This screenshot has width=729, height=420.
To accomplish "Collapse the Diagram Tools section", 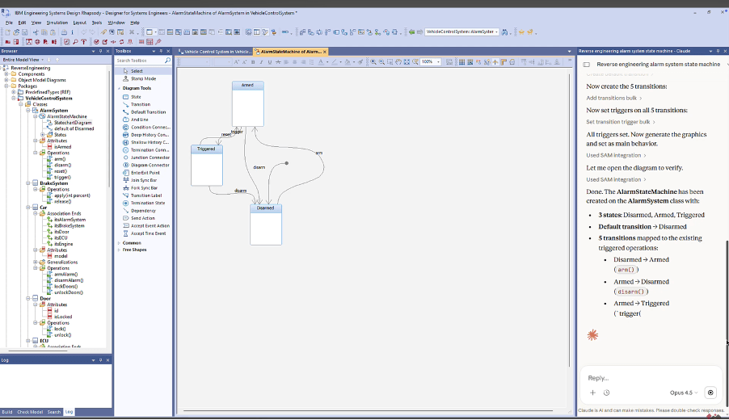I will coord(120,88).
